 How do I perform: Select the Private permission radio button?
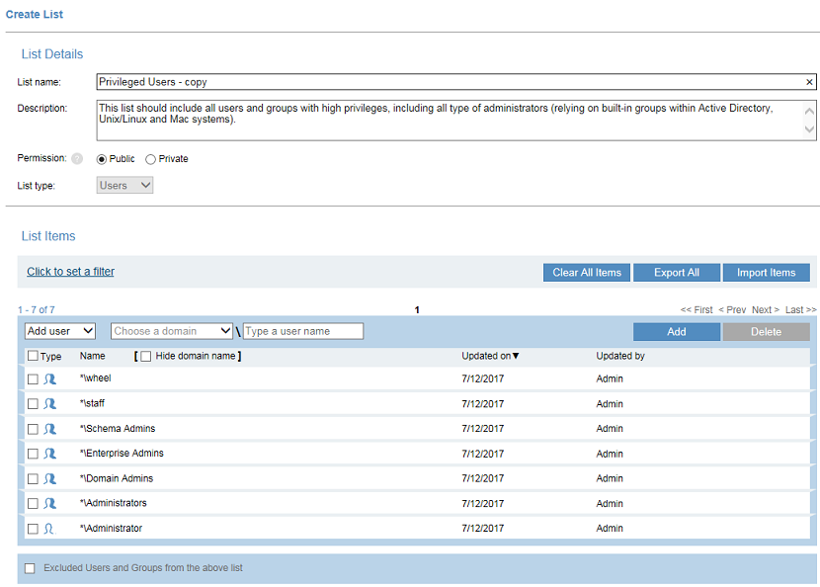click(x=150, y=159)
